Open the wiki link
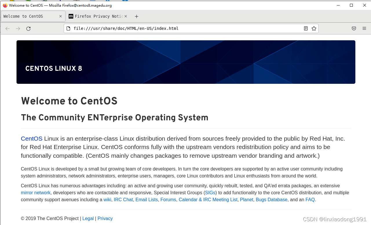The height and width of the screenshot is (225, 371). 107,199
